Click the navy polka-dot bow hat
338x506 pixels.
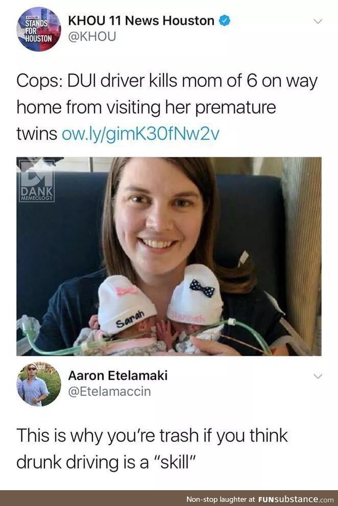tap(195, 293)
